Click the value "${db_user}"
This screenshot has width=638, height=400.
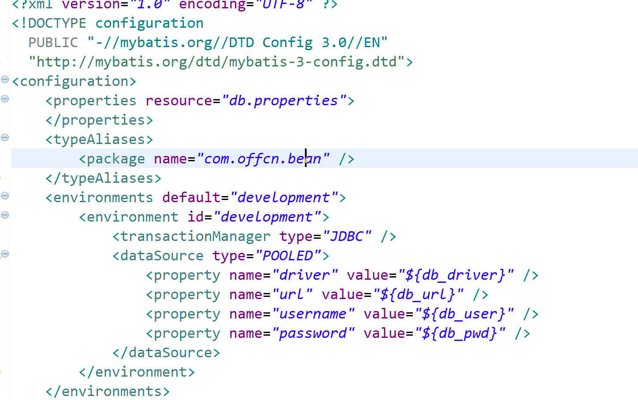coord(464,314)
